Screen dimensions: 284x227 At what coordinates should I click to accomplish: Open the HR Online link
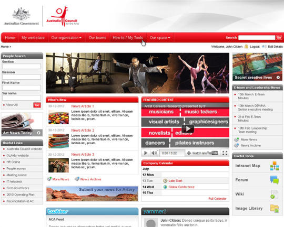point(13,162)
